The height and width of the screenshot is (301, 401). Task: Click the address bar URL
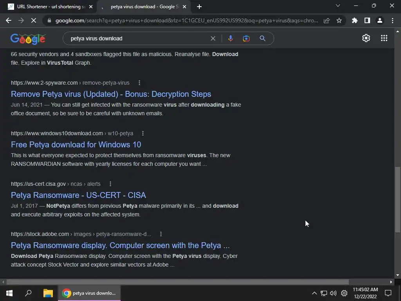[x=187, y=20]
